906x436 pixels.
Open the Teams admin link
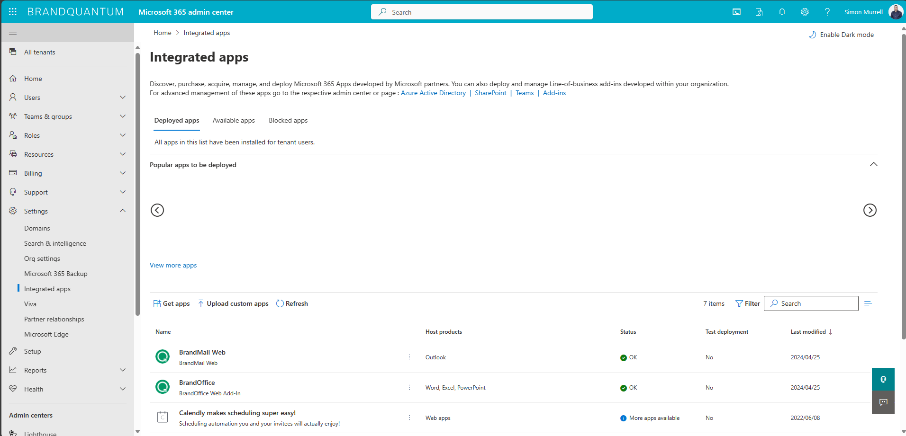525,93
